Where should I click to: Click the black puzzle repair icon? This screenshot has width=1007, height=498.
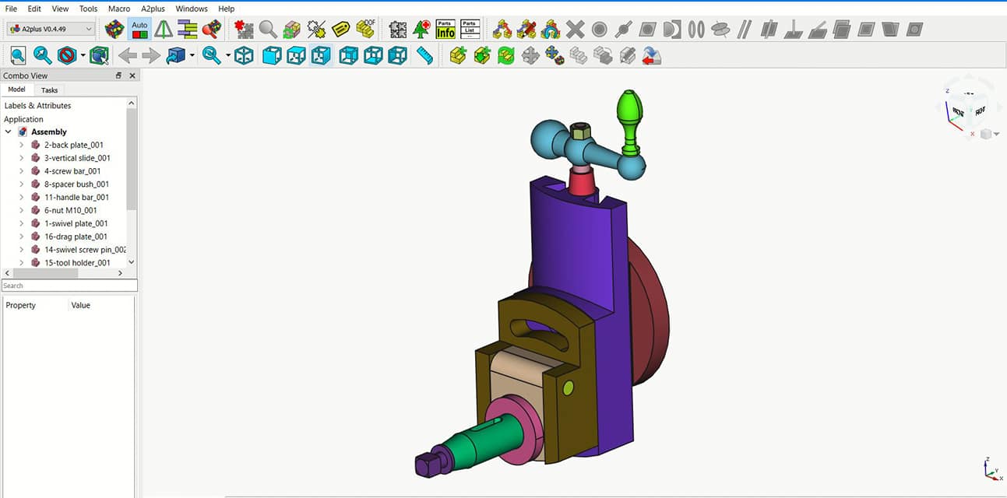click(398, 30)
